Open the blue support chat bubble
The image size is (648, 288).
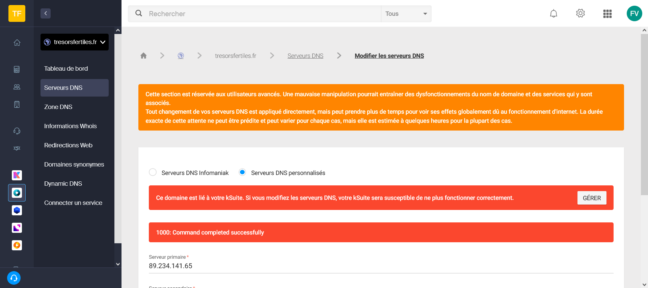tap(14, 278)
